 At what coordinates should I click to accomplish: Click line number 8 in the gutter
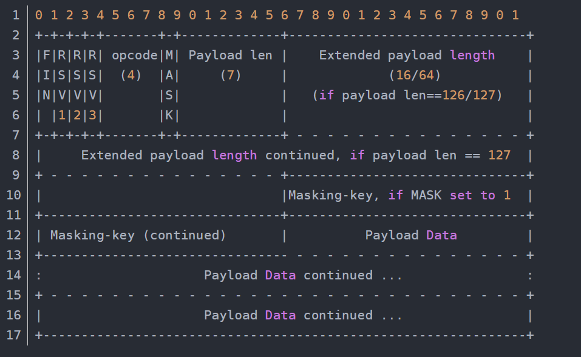[x=16, y=155]
